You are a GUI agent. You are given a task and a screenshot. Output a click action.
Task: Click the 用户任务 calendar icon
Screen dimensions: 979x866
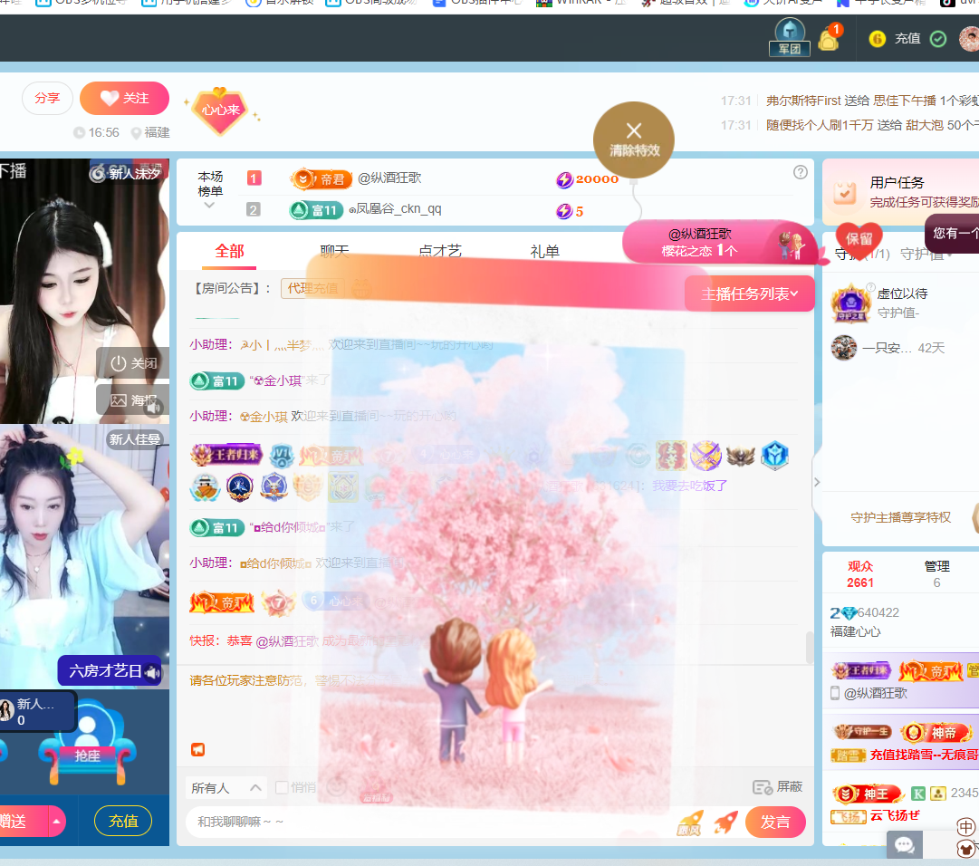tap(844, 192)
